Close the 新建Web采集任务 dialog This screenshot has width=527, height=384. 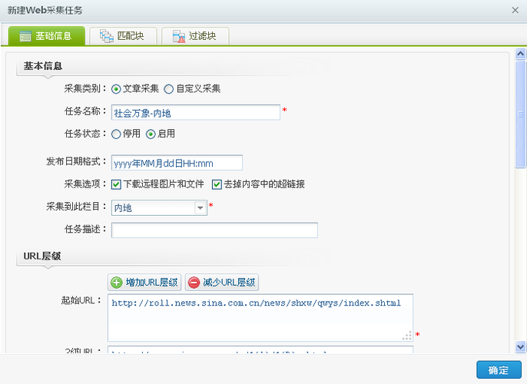[x=515, y=10]
